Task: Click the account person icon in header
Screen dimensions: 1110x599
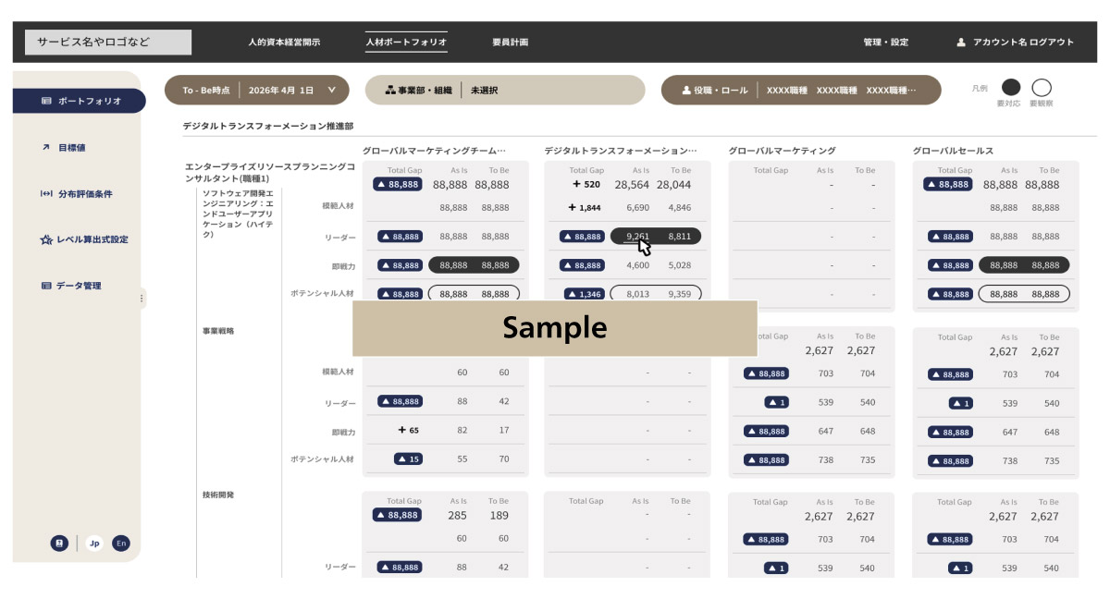Action: pyautogui.click(x=961, y=43)
